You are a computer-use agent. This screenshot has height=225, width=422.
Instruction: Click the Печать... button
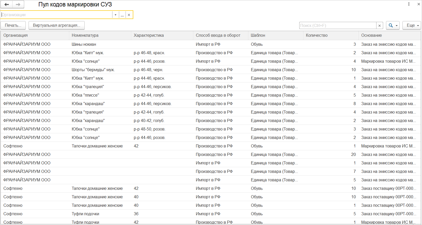pyautogui.click(x=13, y=25)
